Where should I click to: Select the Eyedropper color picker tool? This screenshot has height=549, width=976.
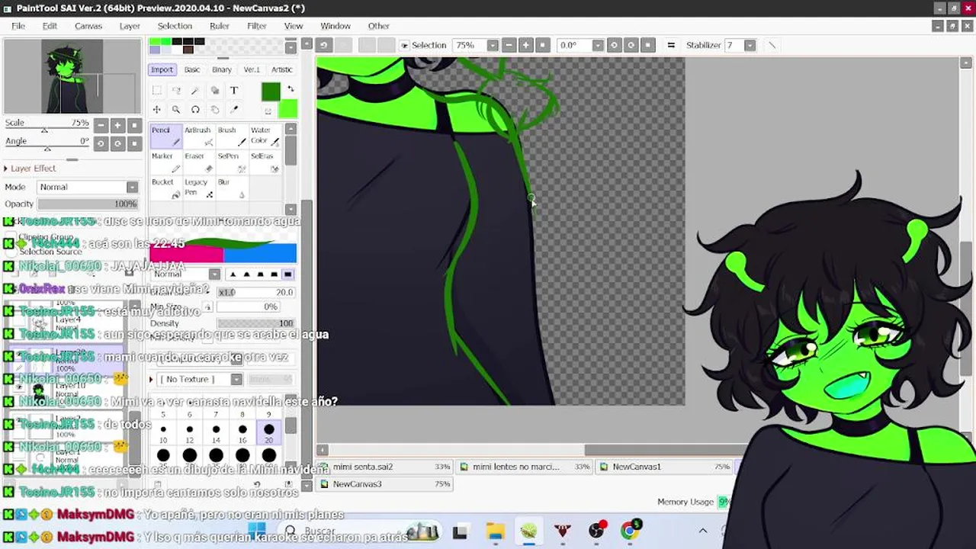click(x=234, y=110)
